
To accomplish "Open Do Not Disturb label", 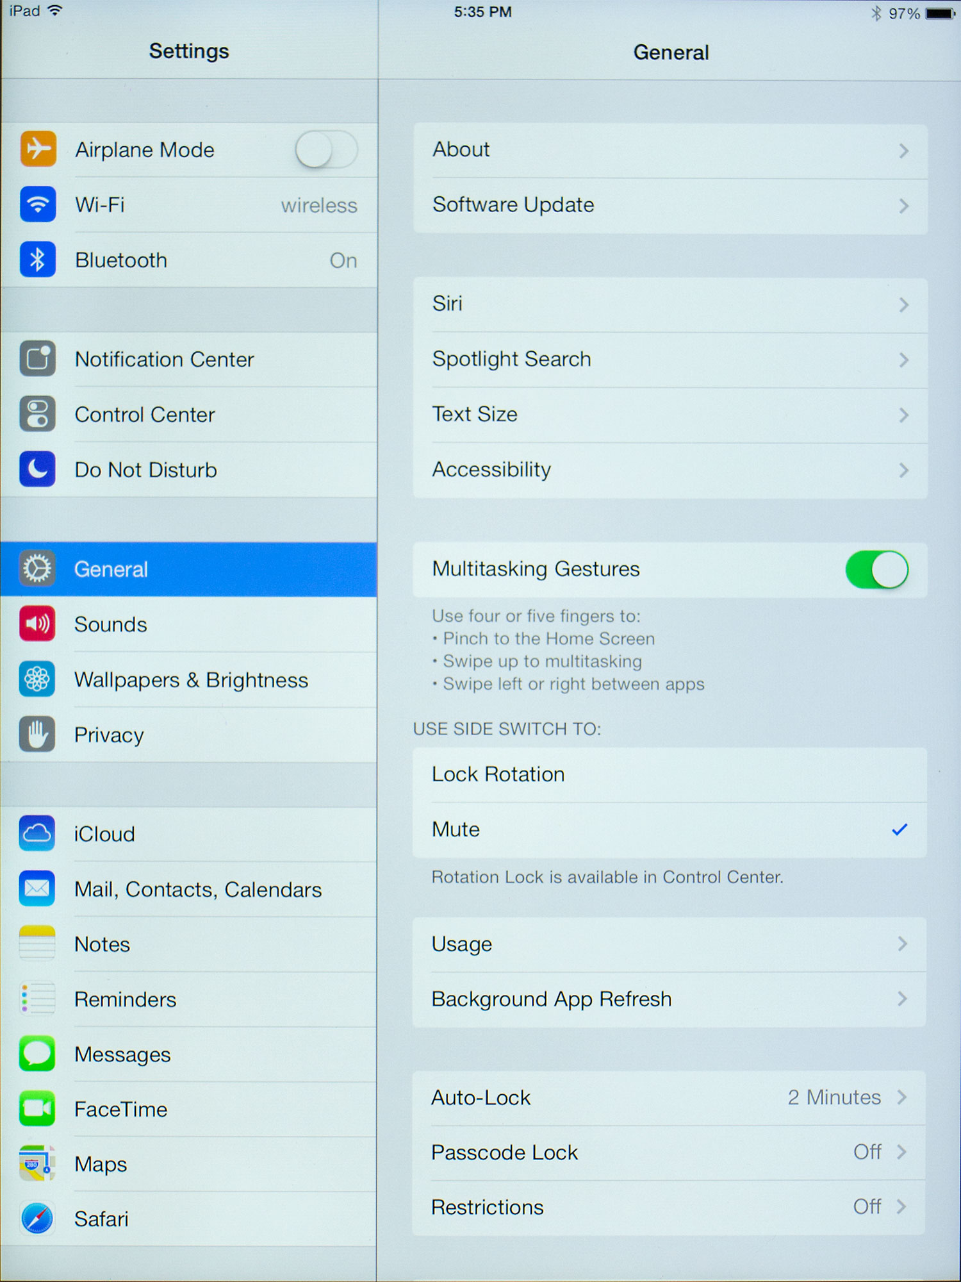I will tap(146, 470).
